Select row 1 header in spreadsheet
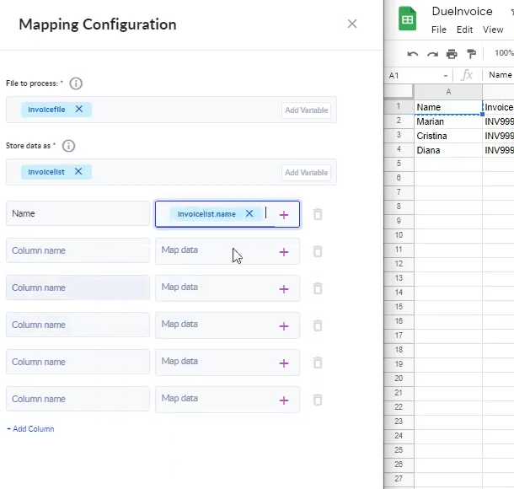This screenshot has height=489, width=514. [x=399, y=106]
